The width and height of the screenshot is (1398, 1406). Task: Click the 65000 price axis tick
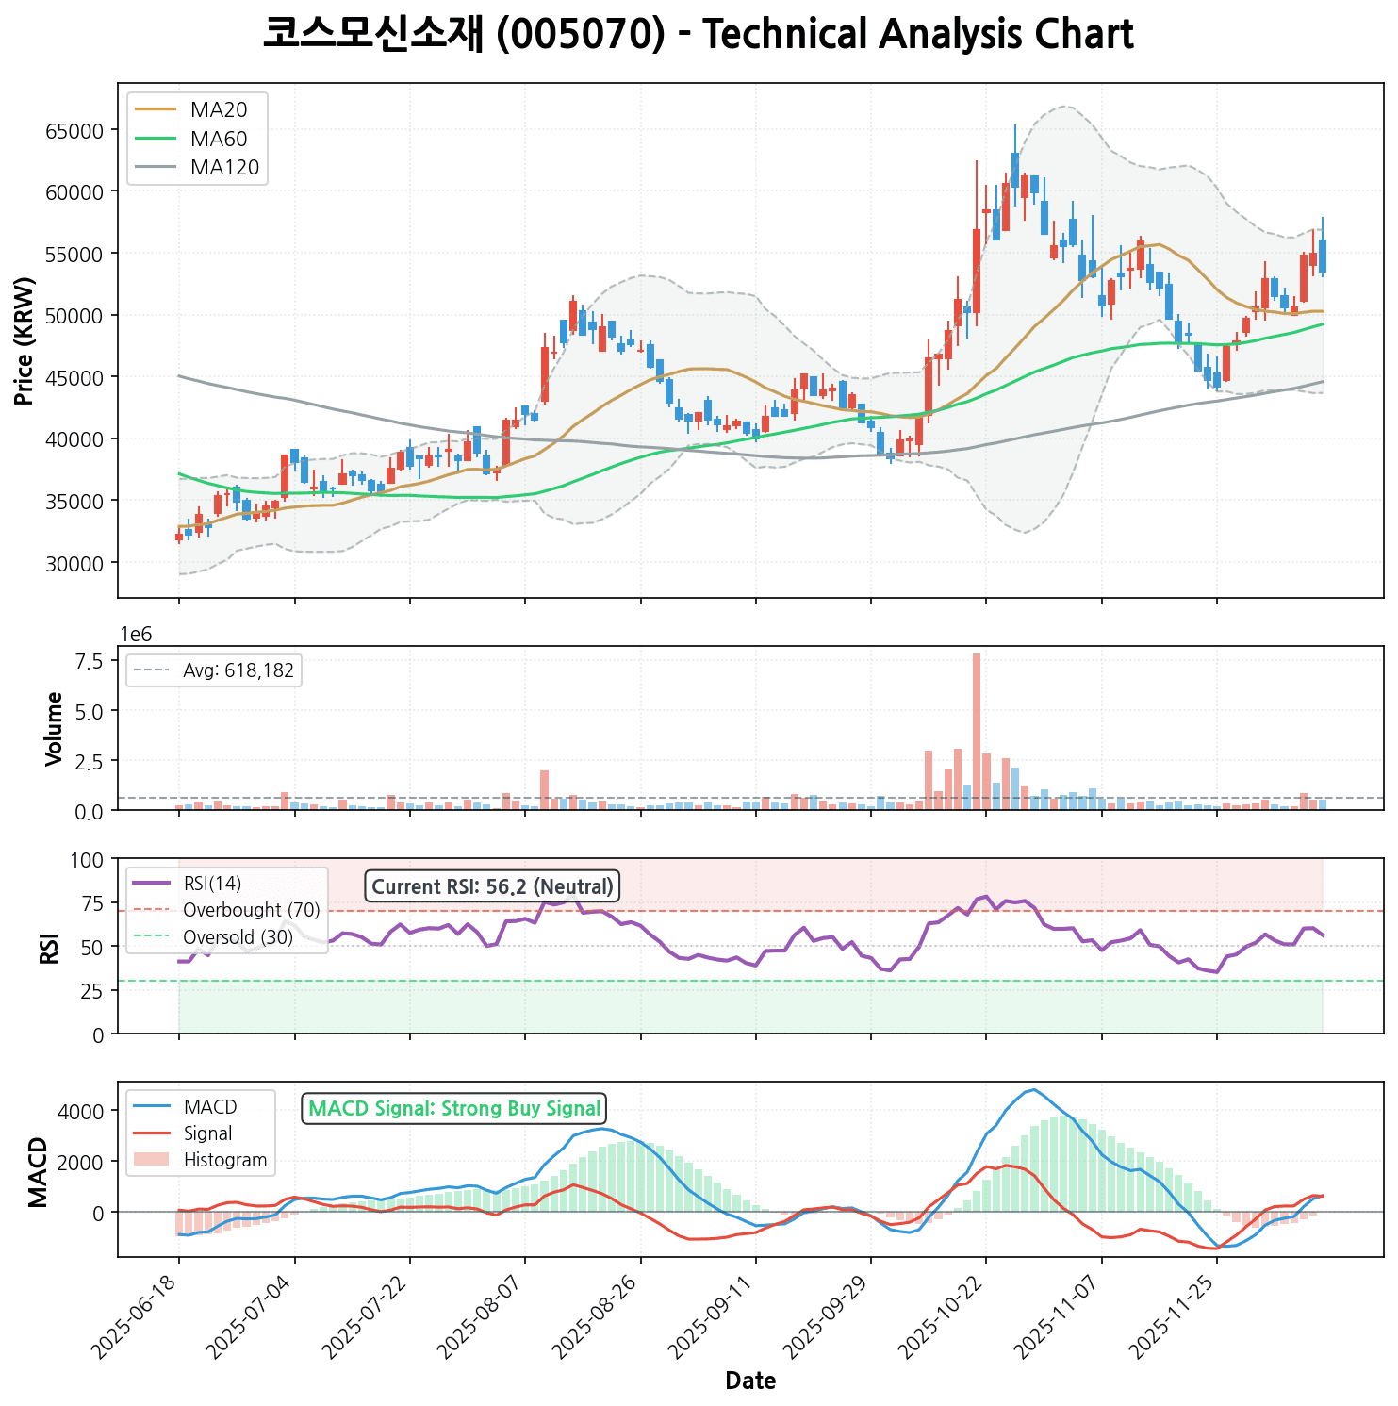point(74,130)
